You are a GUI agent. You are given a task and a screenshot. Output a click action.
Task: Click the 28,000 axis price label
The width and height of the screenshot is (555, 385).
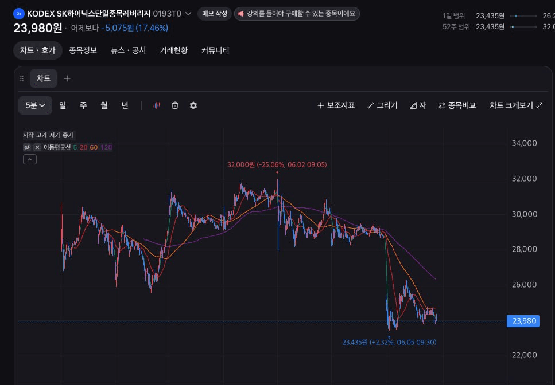click(524, 249)
